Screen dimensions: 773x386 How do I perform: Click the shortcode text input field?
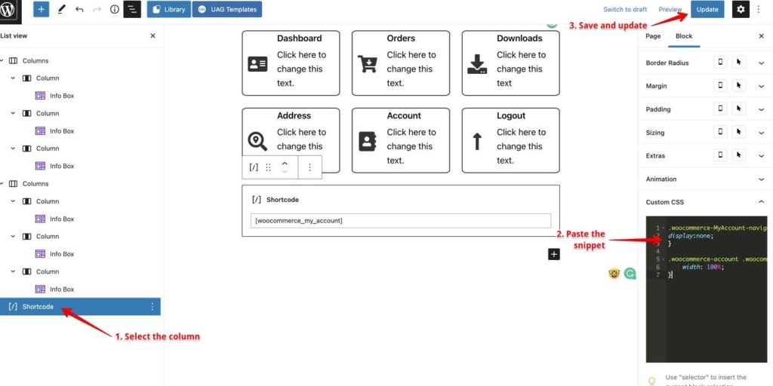401,221
